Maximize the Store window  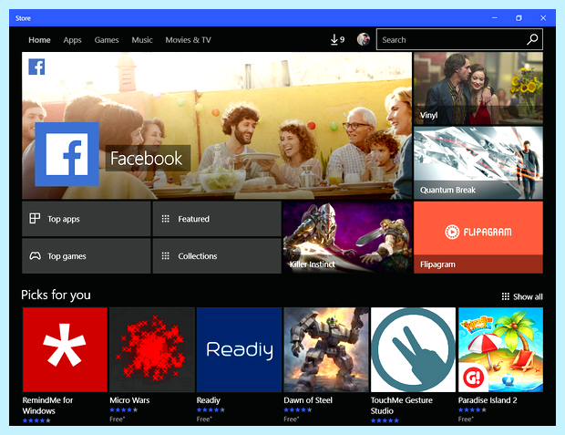tap(519, 17)
